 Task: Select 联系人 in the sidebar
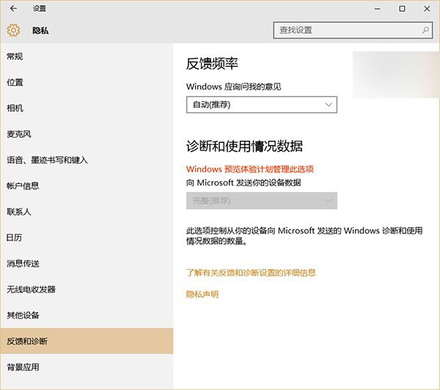point(19,212)
